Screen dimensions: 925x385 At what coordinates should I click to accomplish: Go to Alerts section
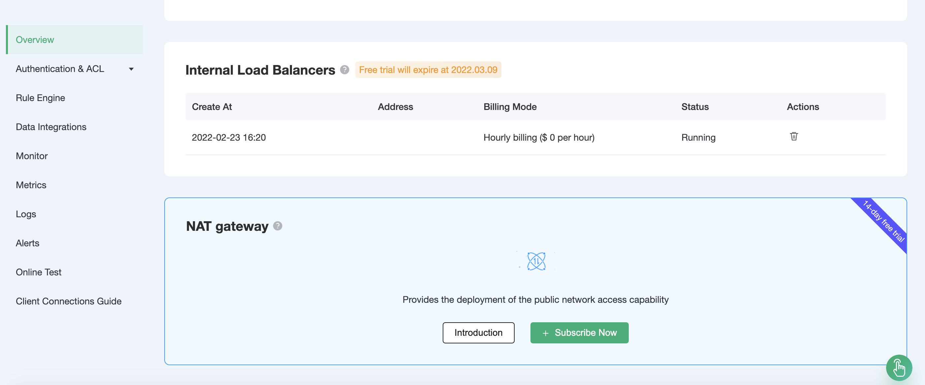[x=27, y=243]
